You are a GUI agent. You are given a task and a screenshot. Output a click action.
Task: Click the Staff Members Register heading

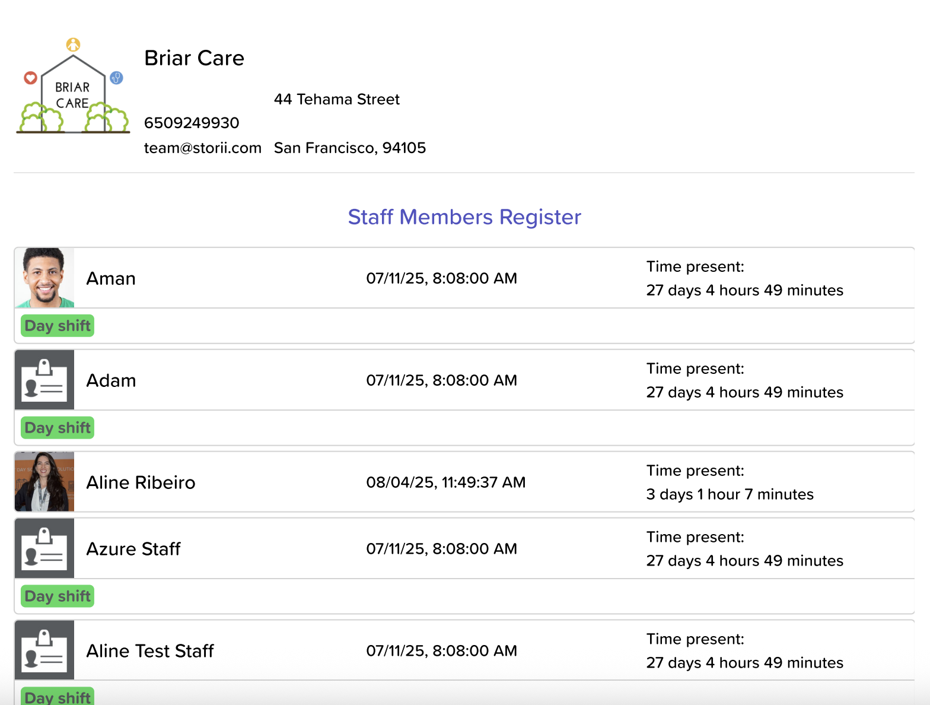point(464,217)
